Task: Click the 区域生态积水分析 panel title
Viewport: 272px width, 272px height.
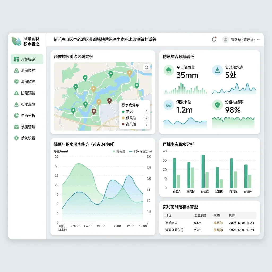Action: tap(178, 144)
